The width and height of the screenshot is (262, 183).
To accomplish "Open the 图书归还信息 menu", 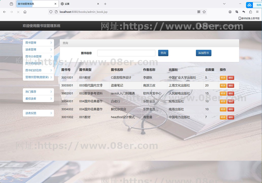I will pos(38,70).
